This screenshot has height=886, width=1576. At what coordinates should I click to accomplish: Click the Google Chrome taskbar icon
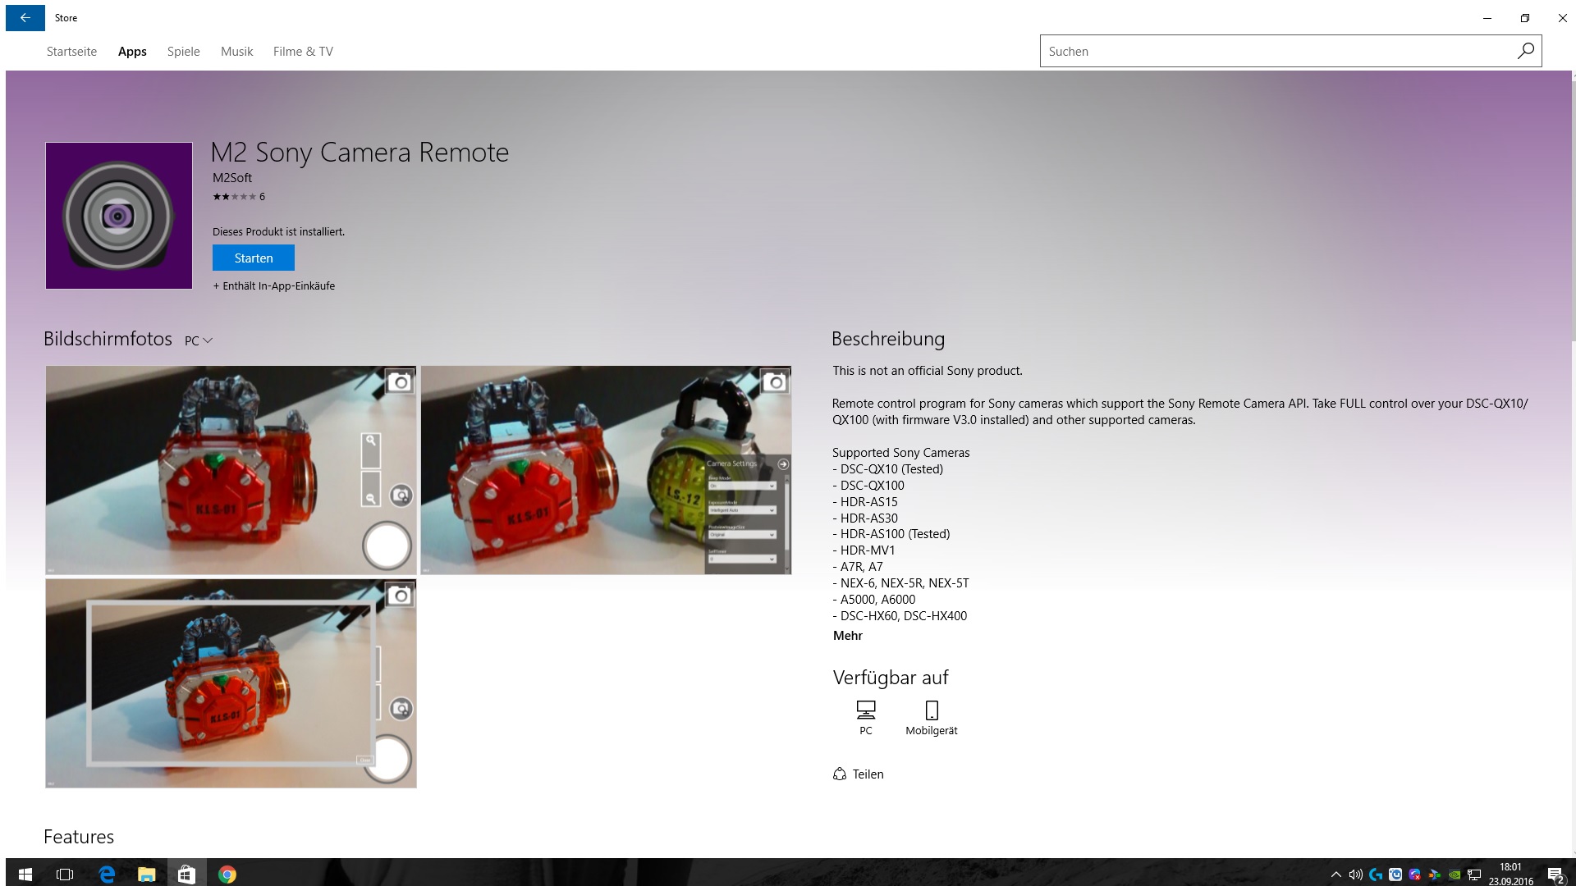[x=227, y=874]
